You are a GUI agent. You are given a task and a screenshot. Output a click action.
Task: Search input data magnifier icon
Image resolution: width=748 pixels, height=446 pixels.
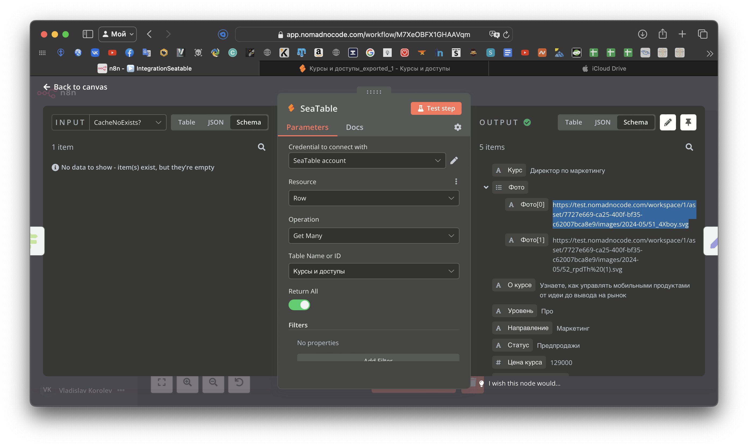tap(261, 147)
